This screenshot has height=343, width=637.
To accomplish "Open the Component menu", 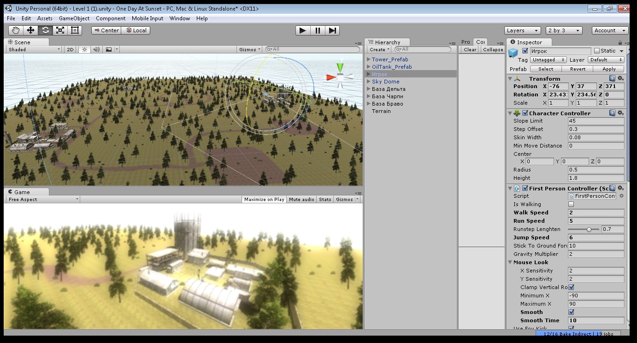I will pos(111,18).
